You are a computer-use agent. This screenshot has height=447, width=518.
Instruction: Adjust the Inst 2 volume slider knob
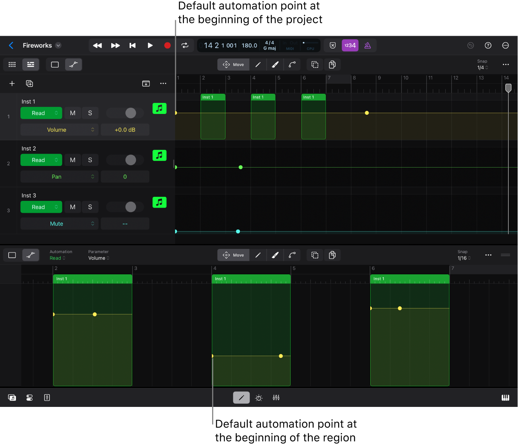pyautogui.click(x=131, y=160)
